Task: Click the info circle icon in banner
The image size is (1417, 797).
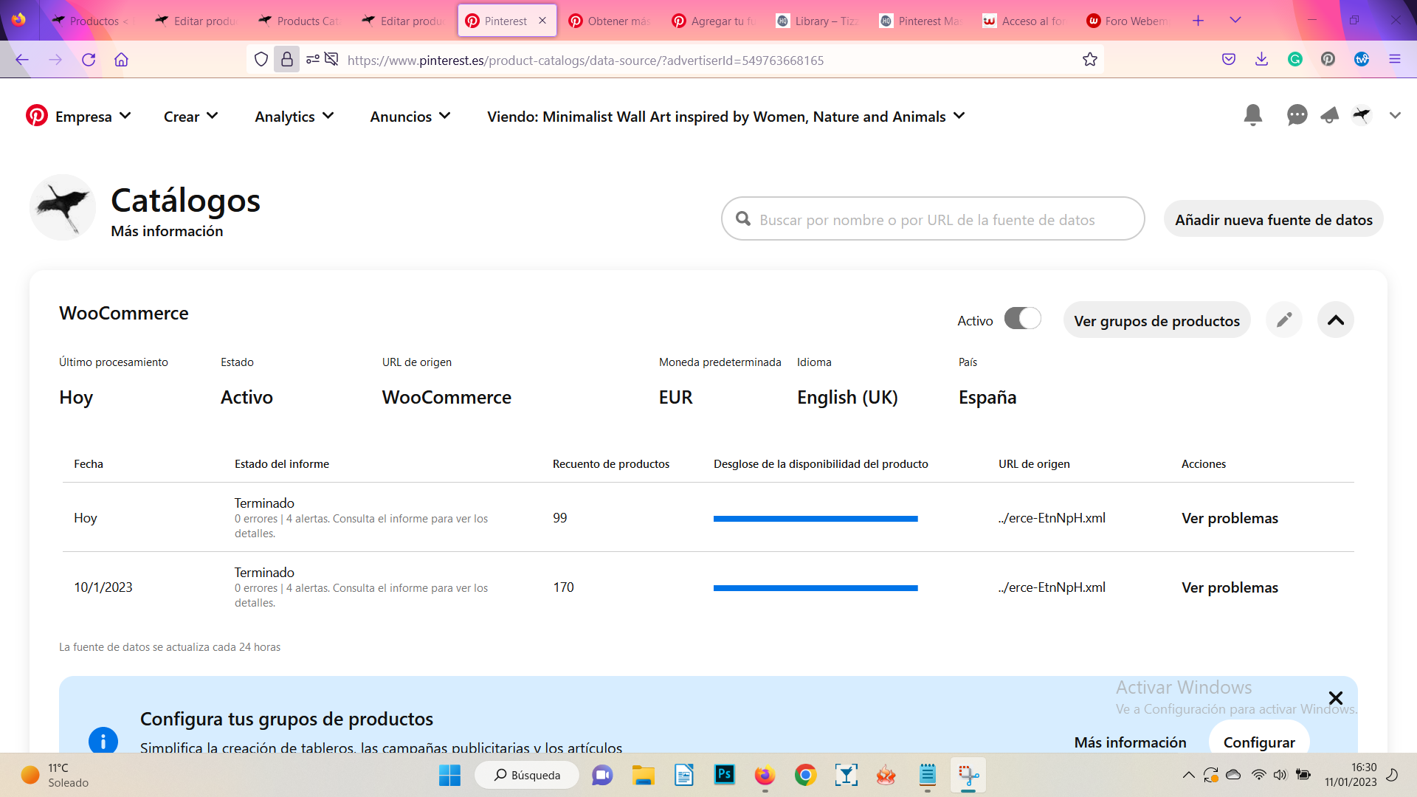Action: [103, 740]
